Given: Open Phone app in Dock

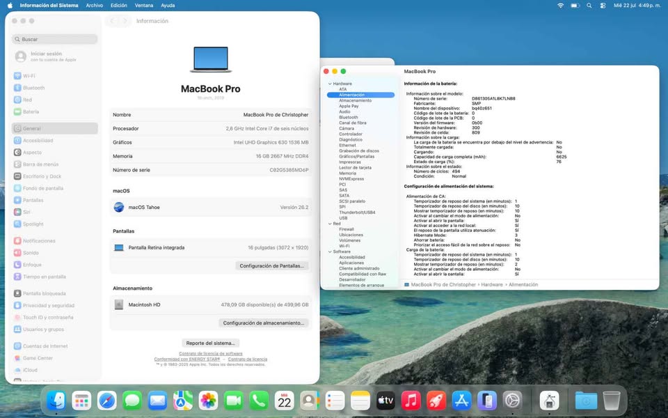Looking at the screenshot, I should click(x=259, y=401).
